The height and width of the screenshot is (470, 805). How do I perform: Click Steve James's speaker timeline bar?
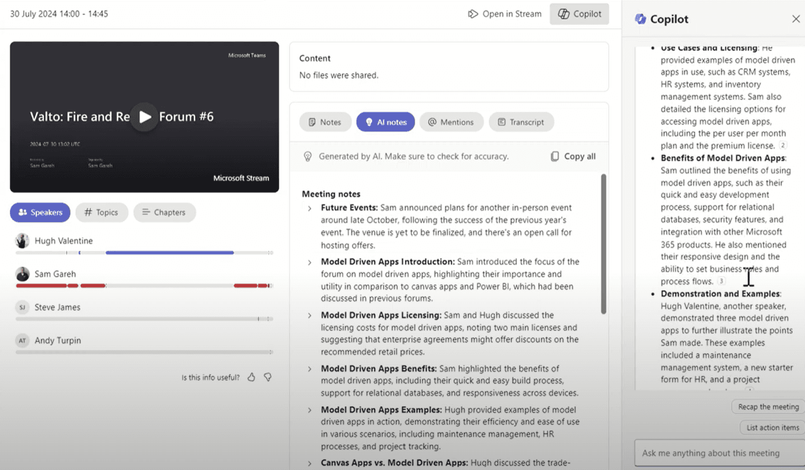coord(144,319)
